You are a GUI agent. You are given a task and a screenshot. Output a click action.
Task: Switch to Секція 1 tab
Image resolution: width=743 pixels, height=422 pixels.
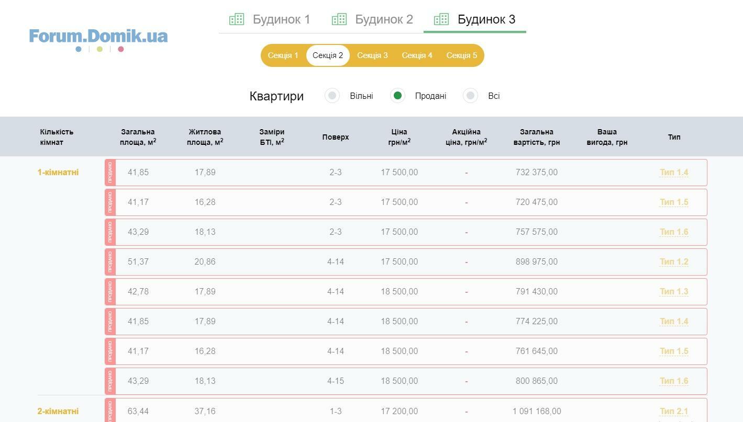click(283, 55)
